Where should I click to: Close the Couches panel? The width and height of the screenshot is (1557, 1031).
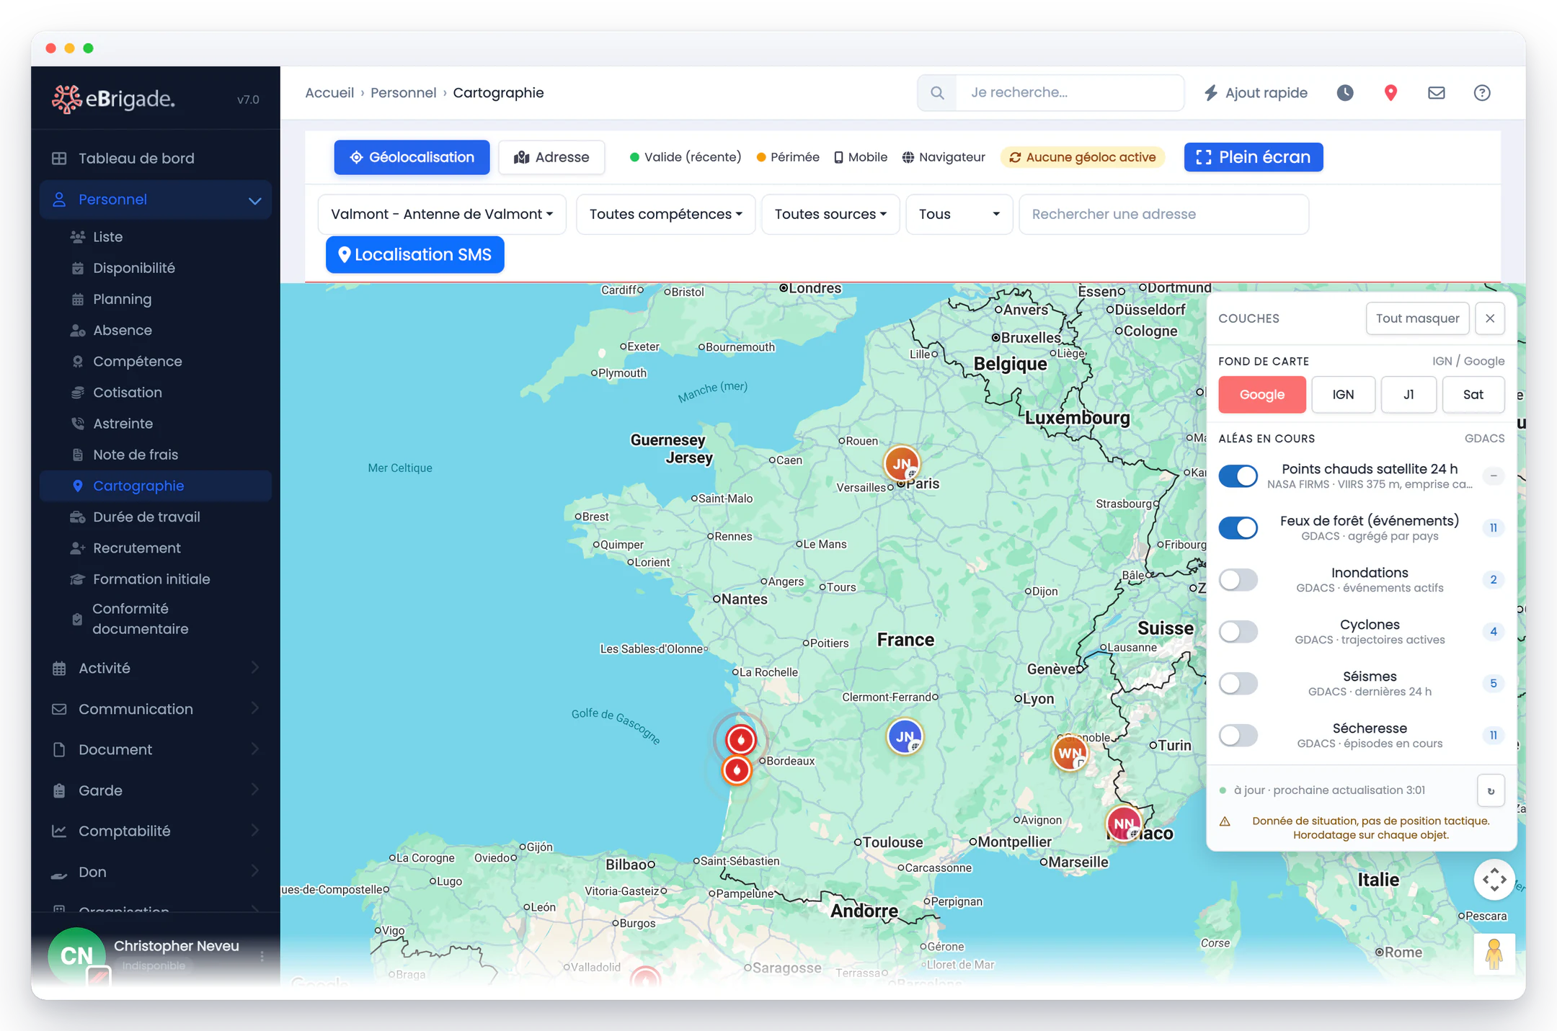click(x=1490, y=318)
